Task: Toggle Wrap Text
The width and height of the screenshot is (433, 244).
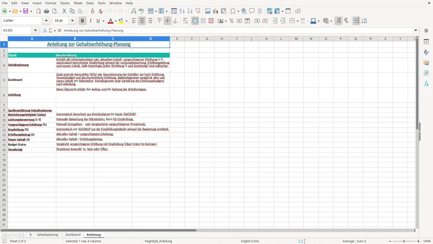Action: [185, 21]
